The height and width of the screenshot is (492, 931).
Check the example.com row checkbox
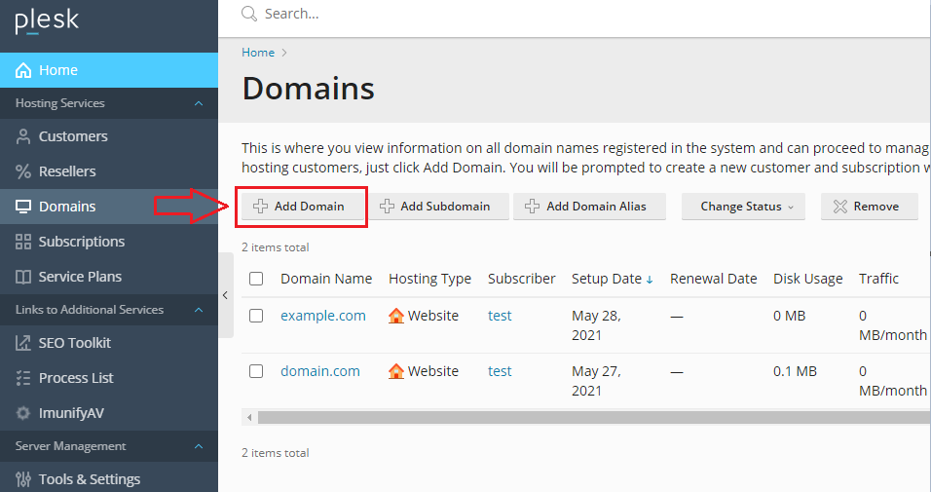(x=256, y=316)
